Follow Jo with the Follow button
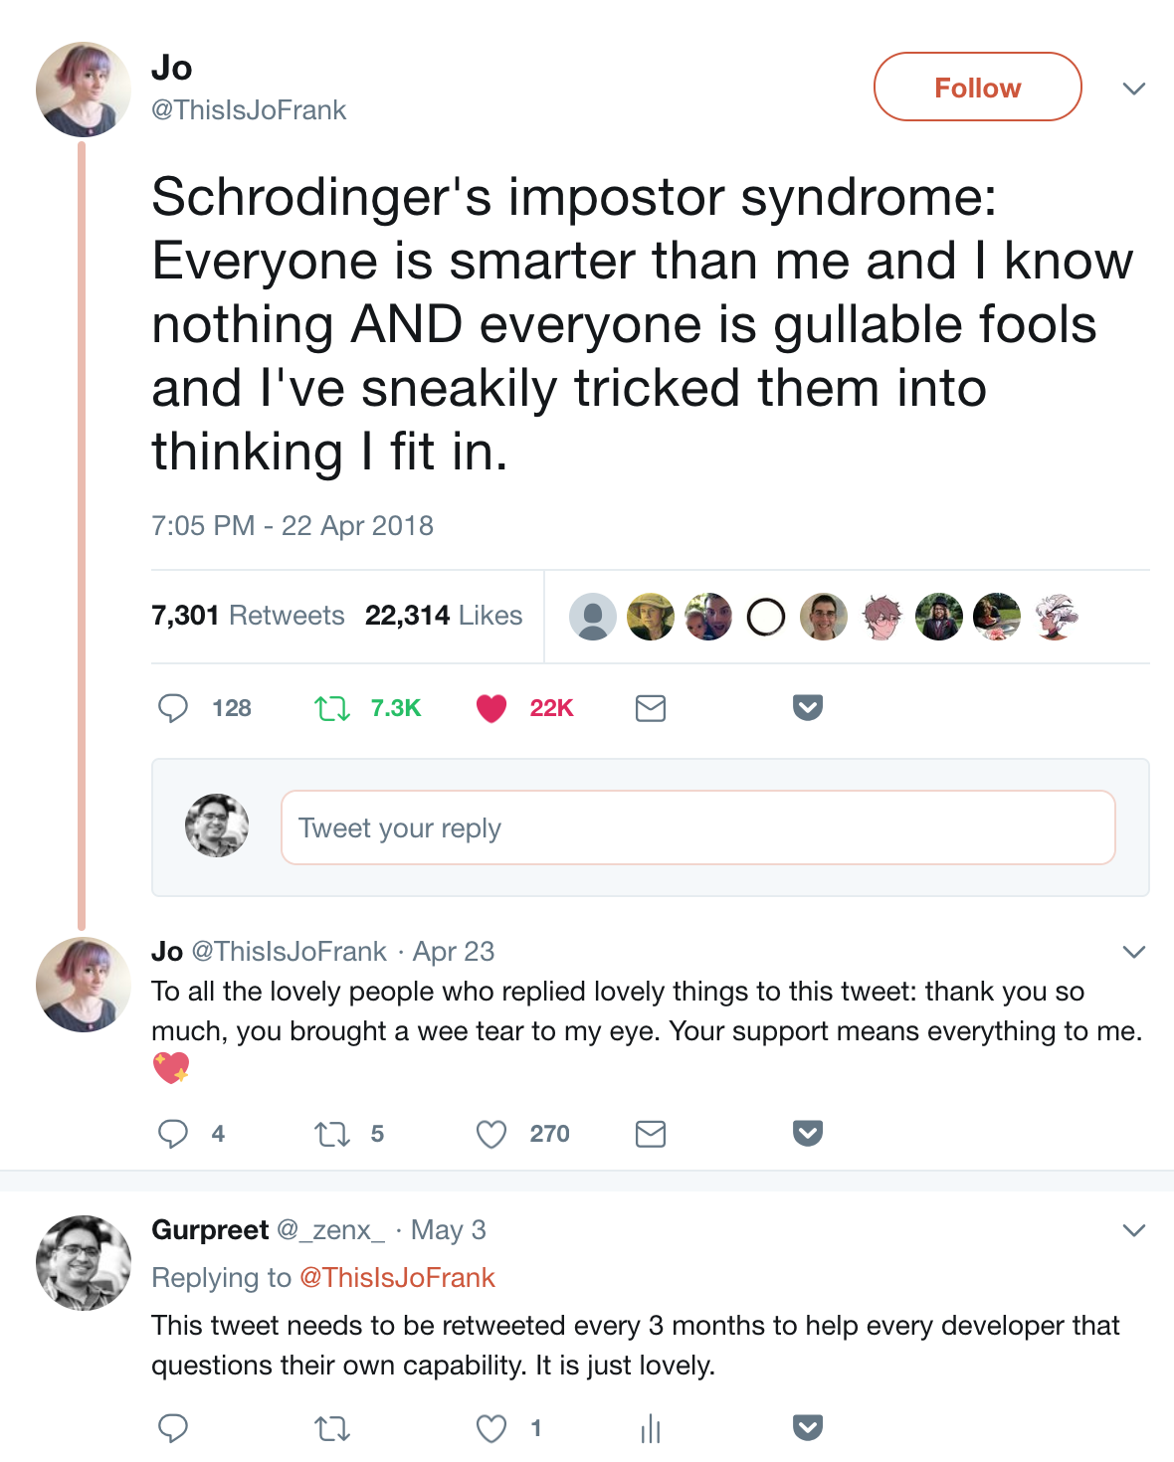1174x1462 pixels. (978, 87)
